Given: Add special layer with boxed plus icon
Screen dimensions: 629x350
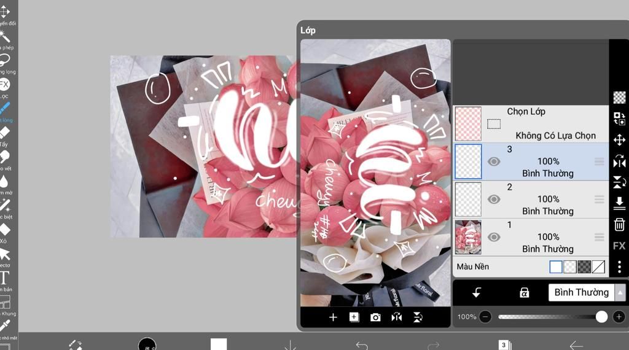Looking at the screenshot, I should [x=354, y=317].
